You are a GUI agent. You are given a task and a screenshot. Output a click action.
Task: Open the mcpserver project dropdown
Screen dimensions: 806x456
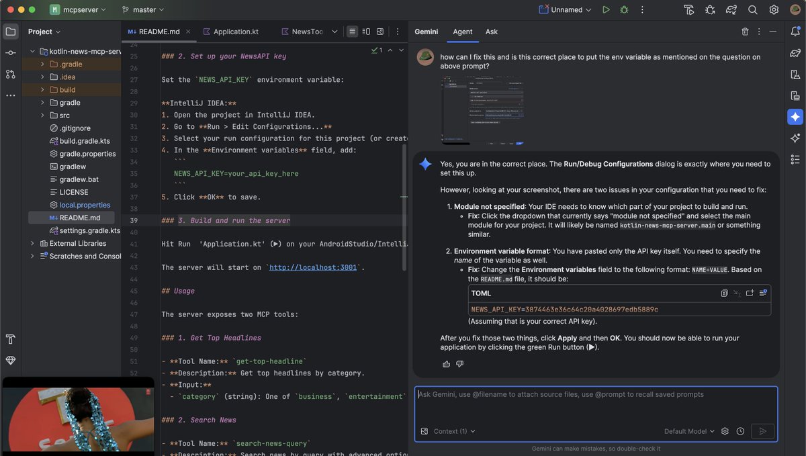click(79, 10)
